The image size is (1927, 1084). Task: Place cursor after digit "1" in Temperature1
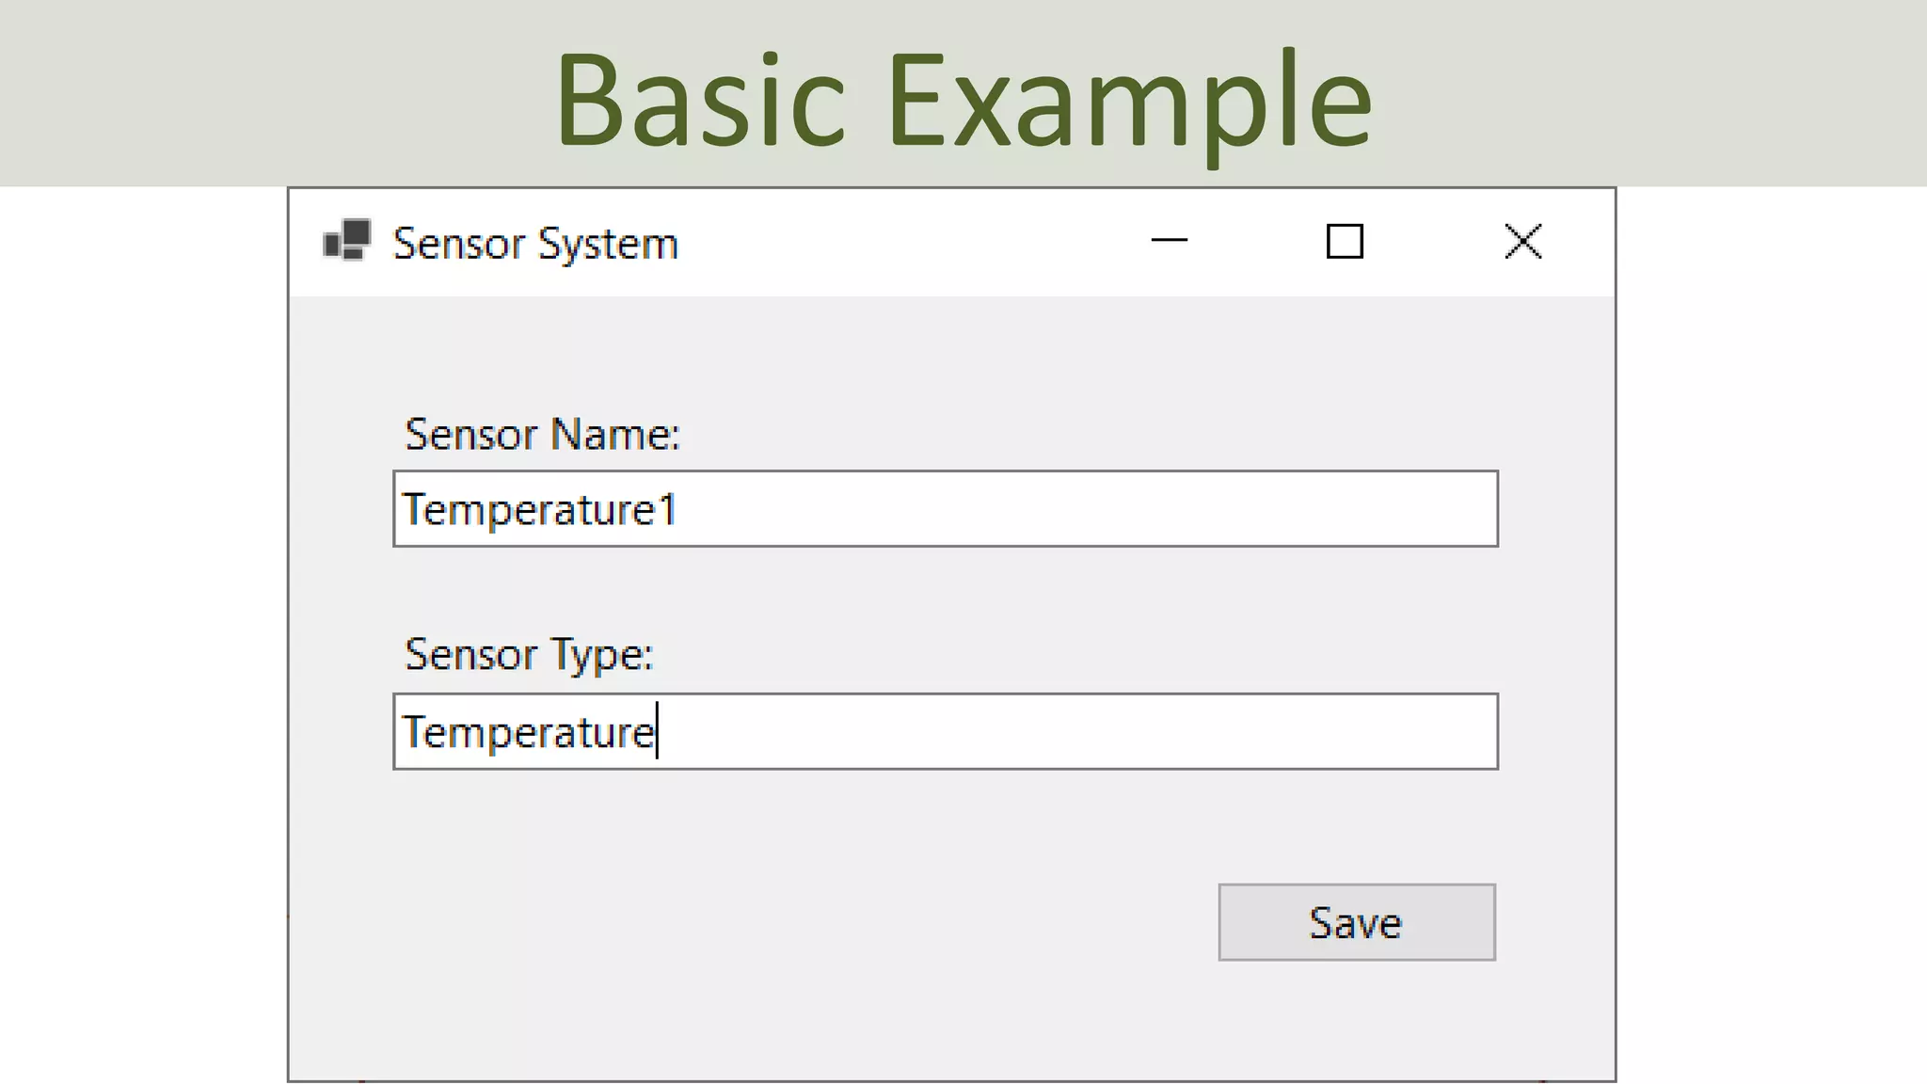click(x=678, y=511)
